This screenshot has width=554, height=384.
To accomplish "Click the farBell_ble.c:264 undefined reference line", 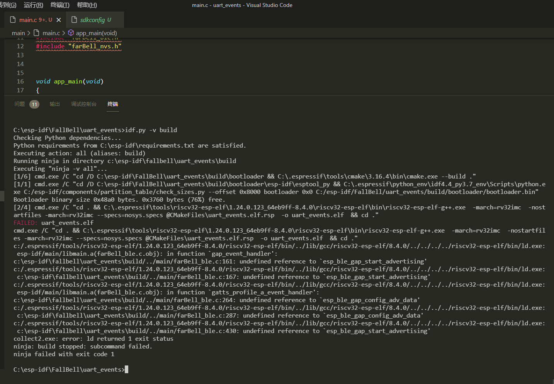I will pyautogui.click(x=217, y=300).
